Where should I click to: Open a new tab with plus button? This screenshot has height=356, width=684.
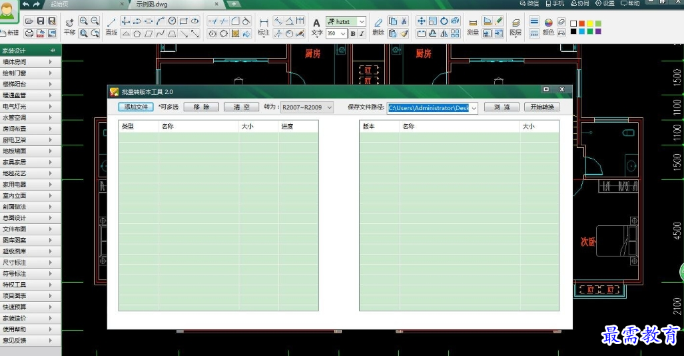[234, 4]
